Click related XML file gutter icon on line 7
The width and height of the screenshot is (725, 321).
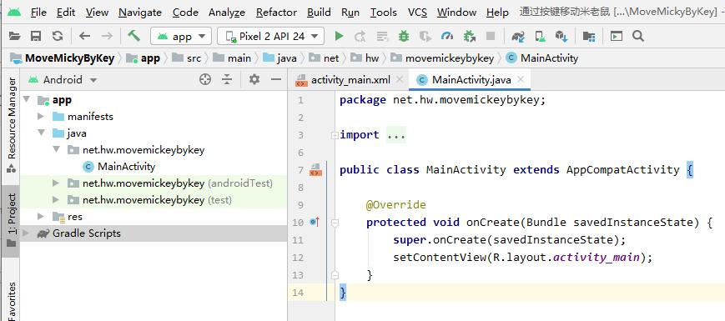point(316,169)
